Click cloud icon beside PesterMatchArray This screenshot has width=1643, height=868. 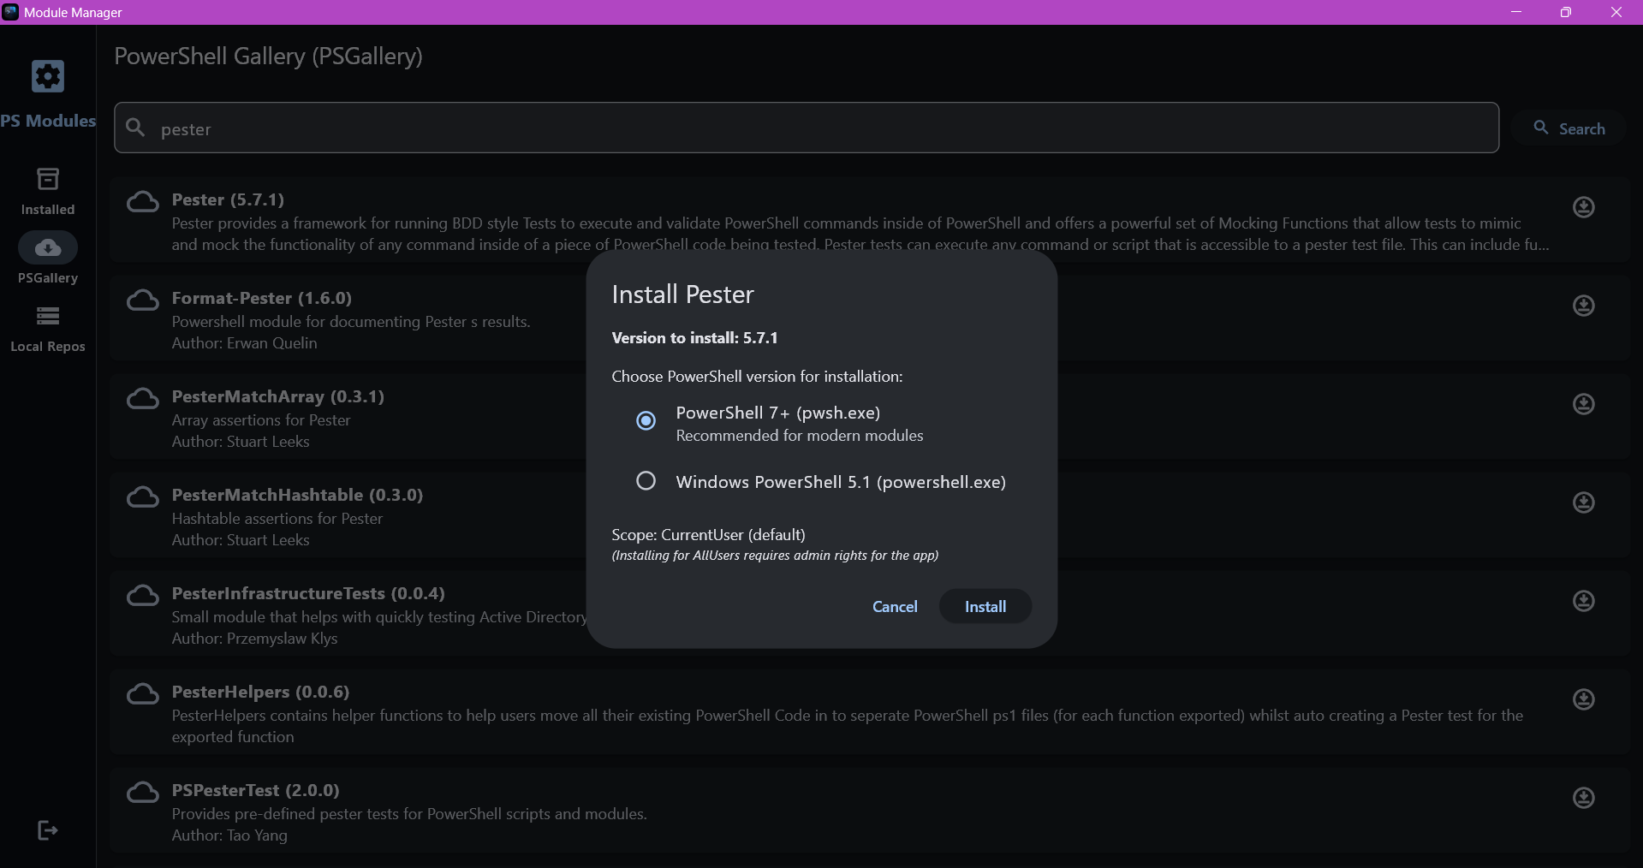[x=143, y=399]
